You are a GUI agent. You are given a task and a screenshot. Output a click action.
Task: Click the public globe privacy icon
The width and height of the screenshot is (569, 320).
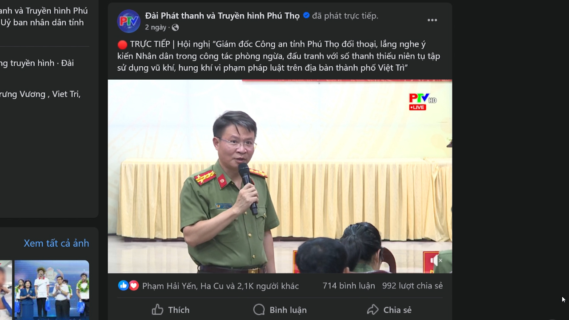tap(176, 28)
